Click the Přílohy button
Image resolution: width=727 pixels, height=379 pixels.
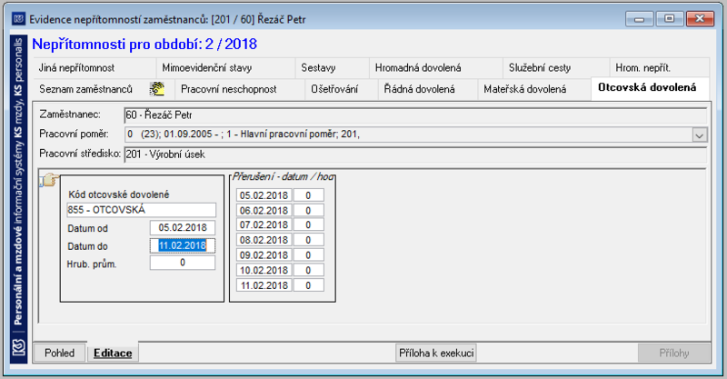point(673,353)
